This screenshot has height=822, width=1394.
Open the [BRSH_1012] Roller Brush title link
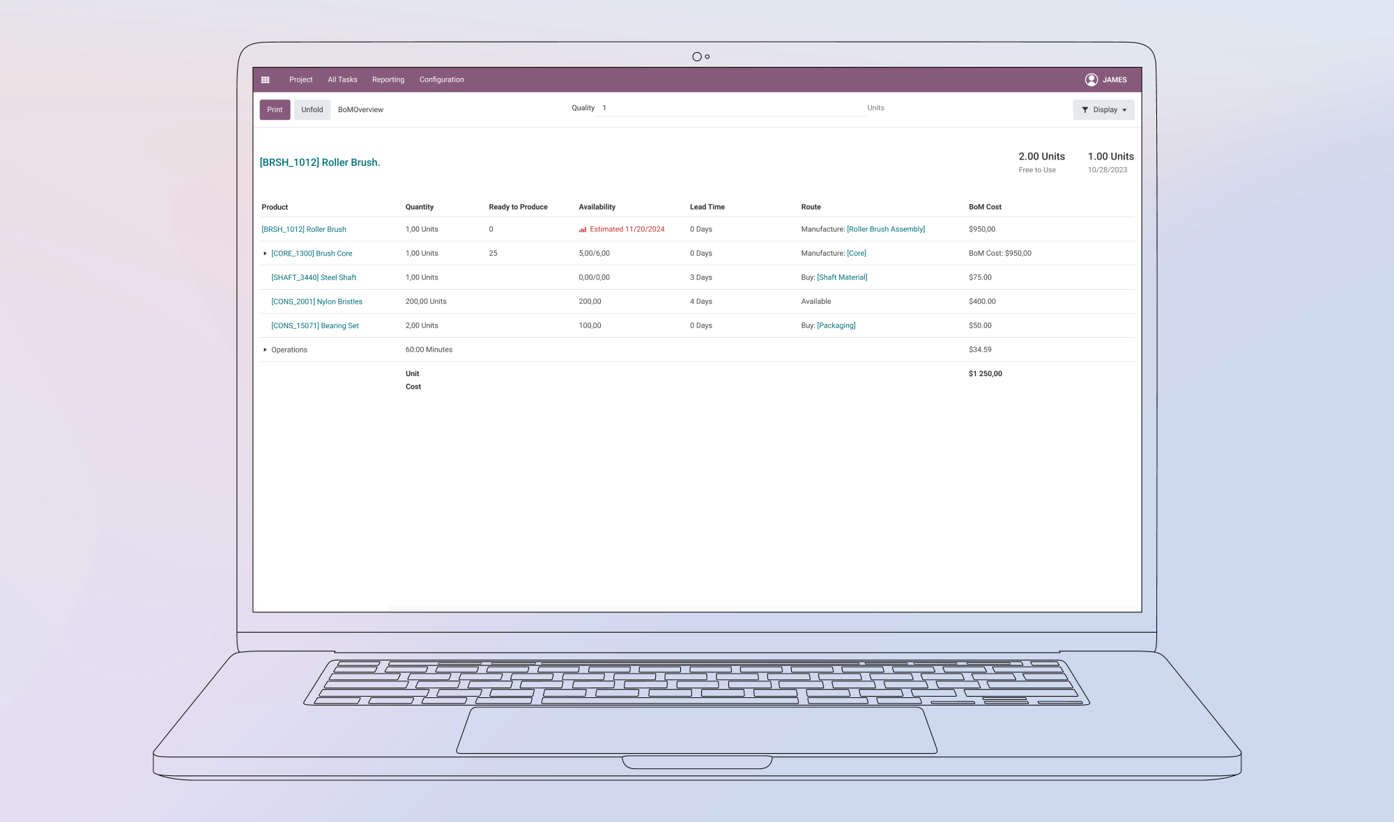319,162
